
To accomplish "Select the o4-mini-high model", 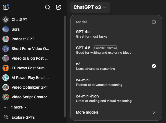I will point(116,98).
